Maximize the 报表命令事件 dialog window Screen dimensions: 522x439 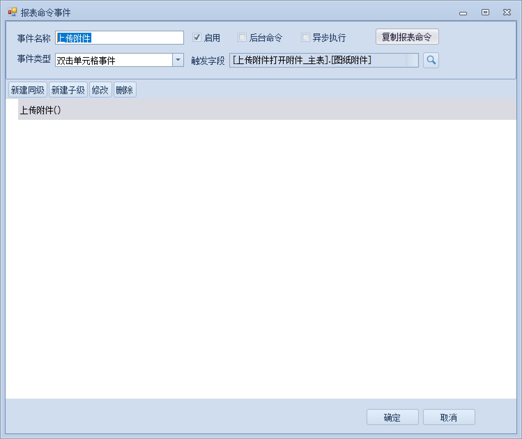pyautogui.click(x=485, y=13)
